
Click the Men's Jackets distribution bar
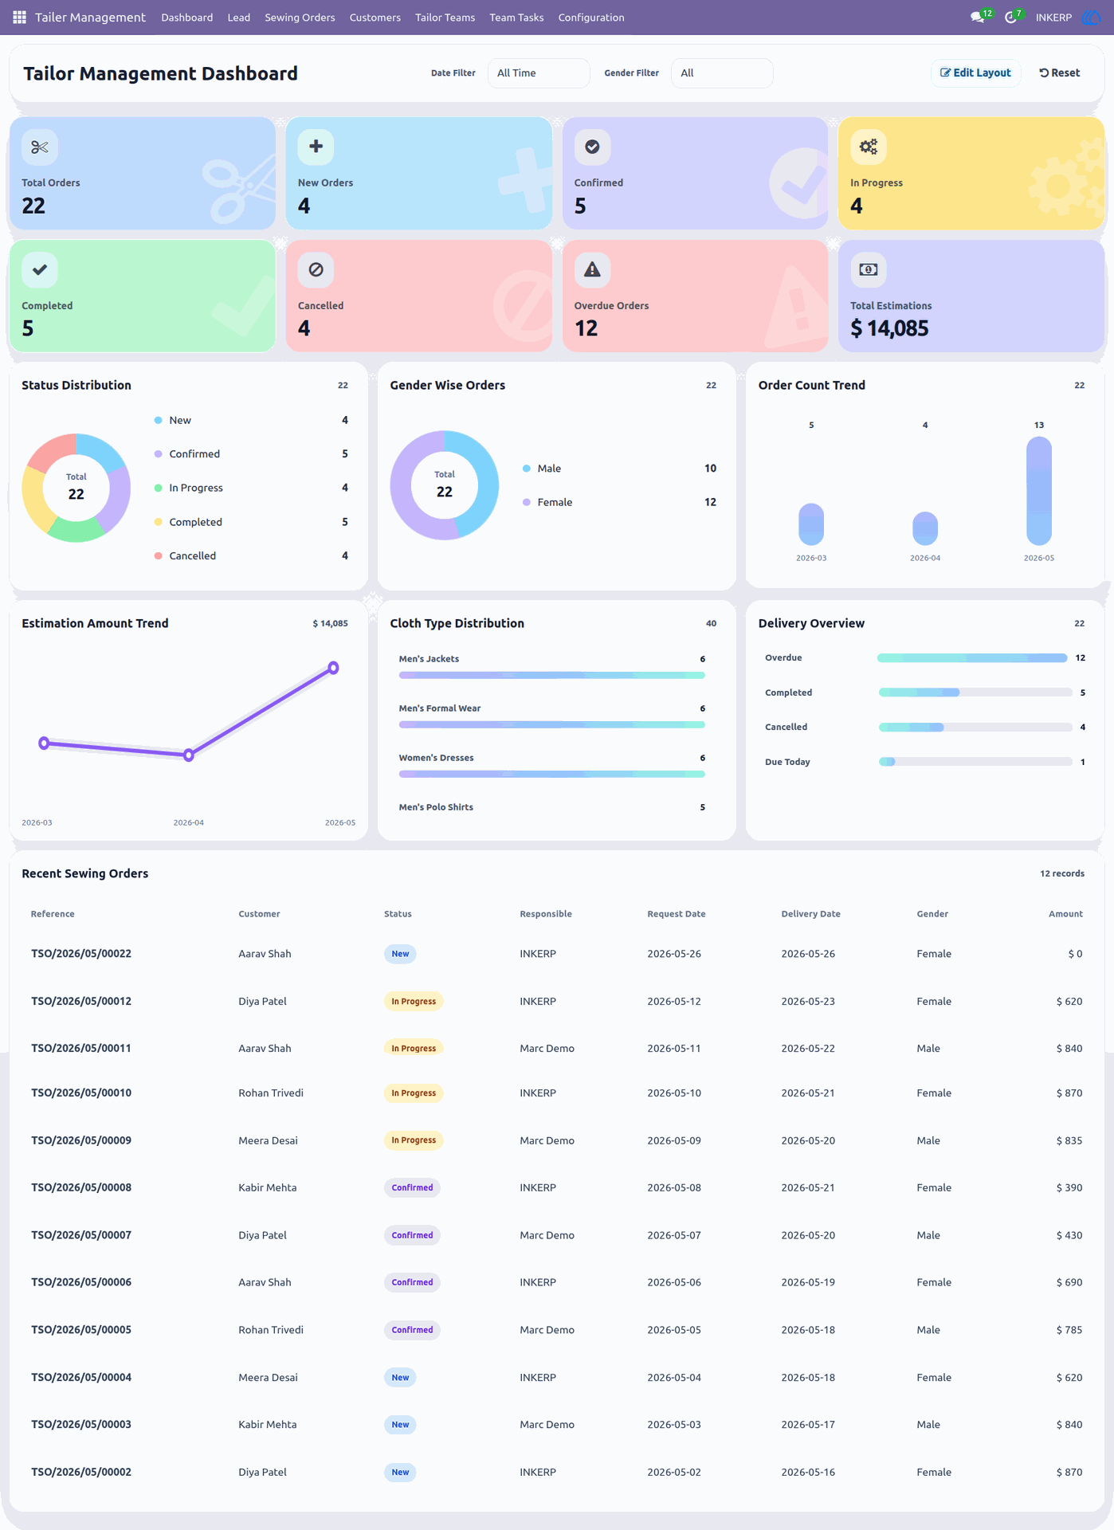click(551, 675)
